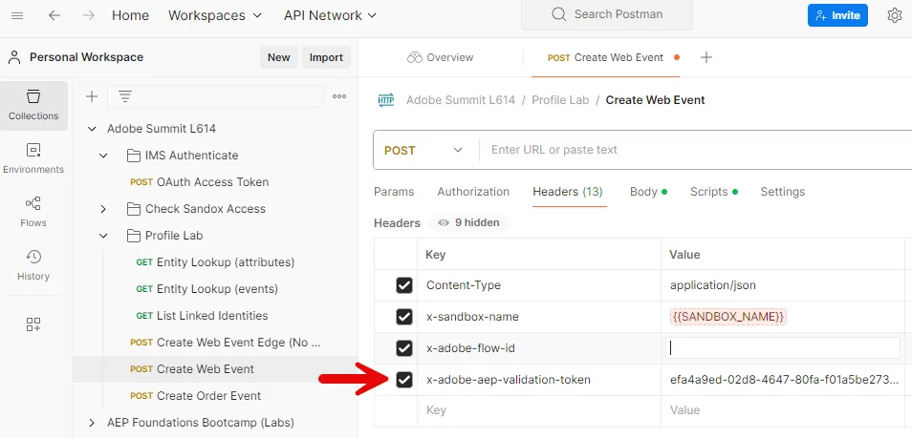Switch to the Scripts tab
This screenshot has height=438, width=912.
click(x=714, y=192)
